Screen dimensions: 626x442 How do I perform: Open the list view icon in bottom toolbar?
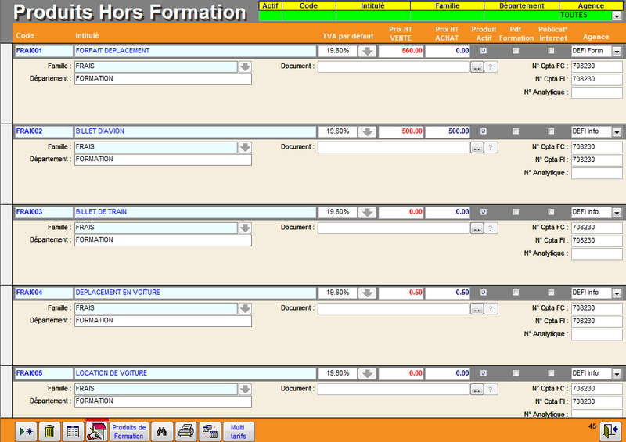(x=72, y=431)
